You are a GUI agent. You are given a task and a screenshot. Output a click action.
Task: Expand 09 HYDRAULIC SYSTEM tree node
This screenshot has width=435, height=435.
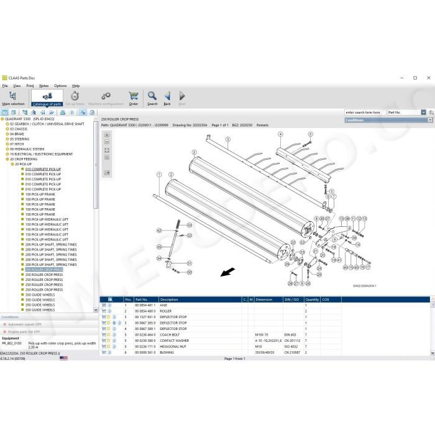7,149
